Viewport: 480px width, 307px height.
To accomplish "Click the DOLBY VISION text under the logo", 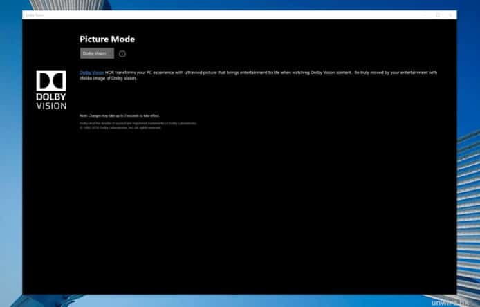I will (51, 102).
